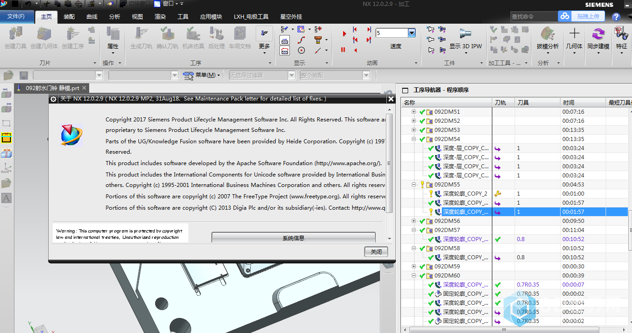Image resolution: width=632 pixels, height=333 pixels.
Task: Open the Geometry (几何体) plus icon
Action: click(x=574, y=40)
